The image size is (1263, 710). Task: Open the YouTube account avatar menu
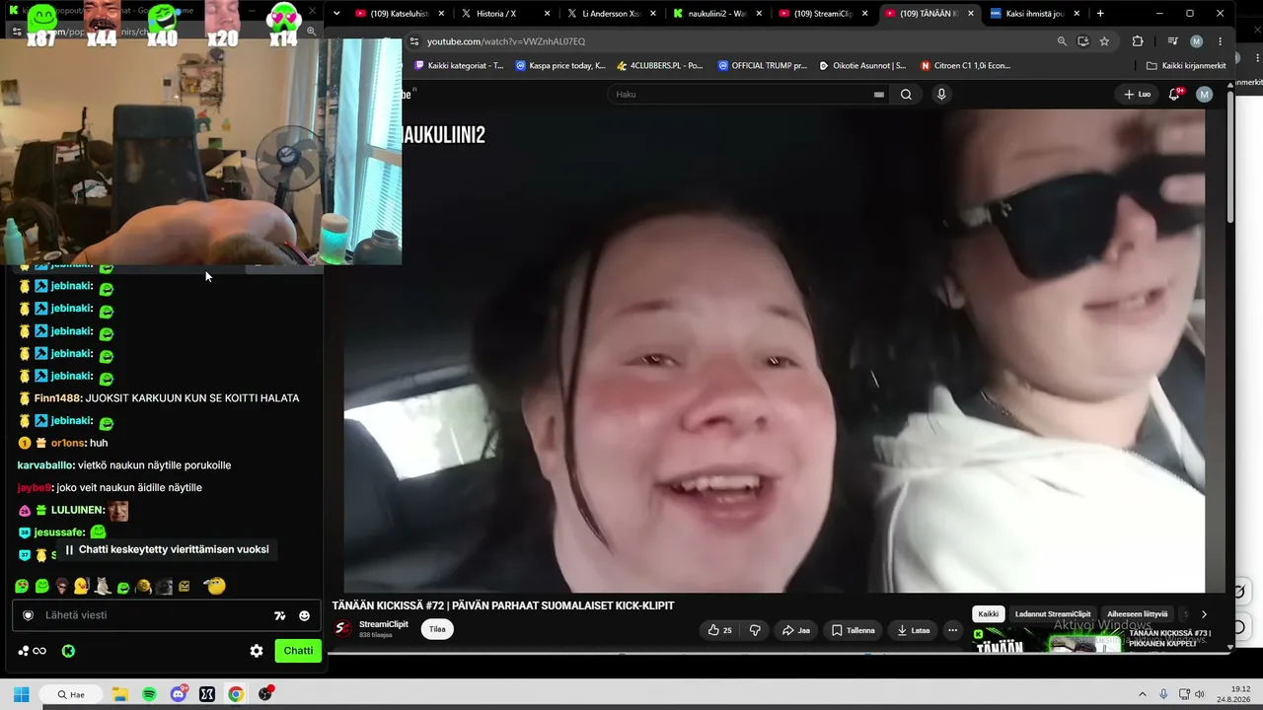(1204, 95)
